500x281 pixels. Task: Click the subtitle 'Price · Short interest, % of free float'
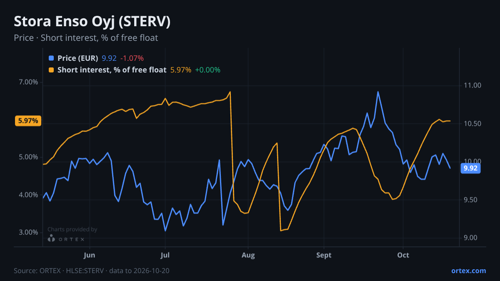(86, 38)
